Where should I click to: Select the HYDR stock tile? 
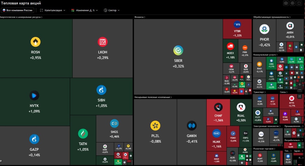tap(259, 84)
